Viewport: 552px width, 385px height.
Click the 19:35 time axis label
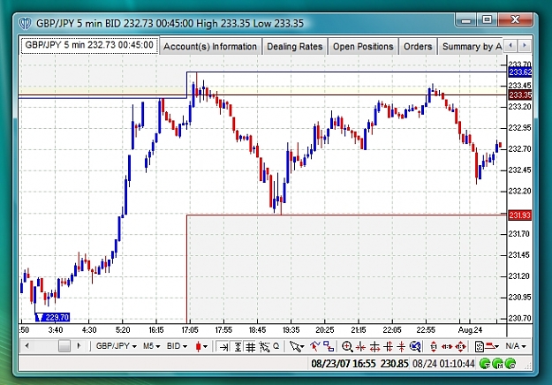coord(291,330)
